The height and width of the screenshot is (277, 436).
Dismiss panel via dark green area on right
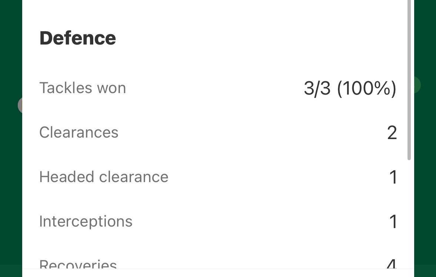point(425,167)
